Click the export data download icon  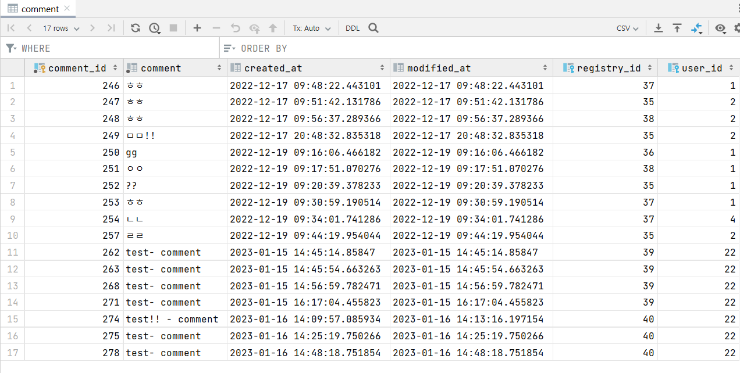click(659, 28)
